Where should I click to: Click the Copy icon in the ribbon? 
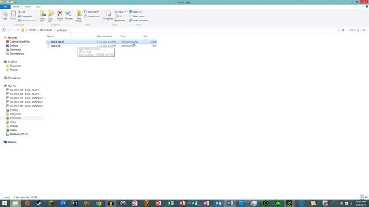tap(5, 15)
